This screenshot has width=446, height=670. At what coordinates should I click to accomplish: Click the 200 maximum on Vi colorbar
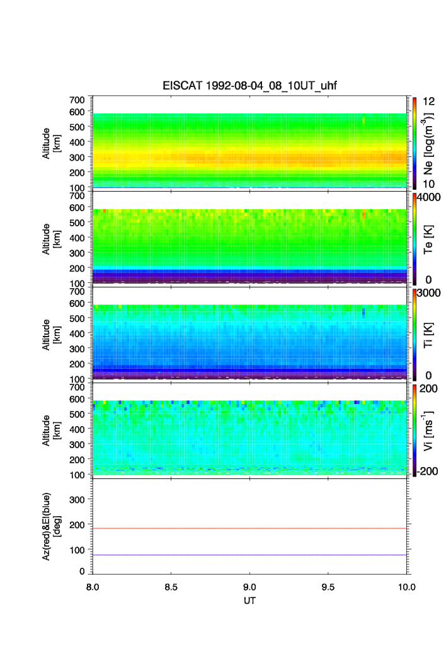(x=428, y=388)
